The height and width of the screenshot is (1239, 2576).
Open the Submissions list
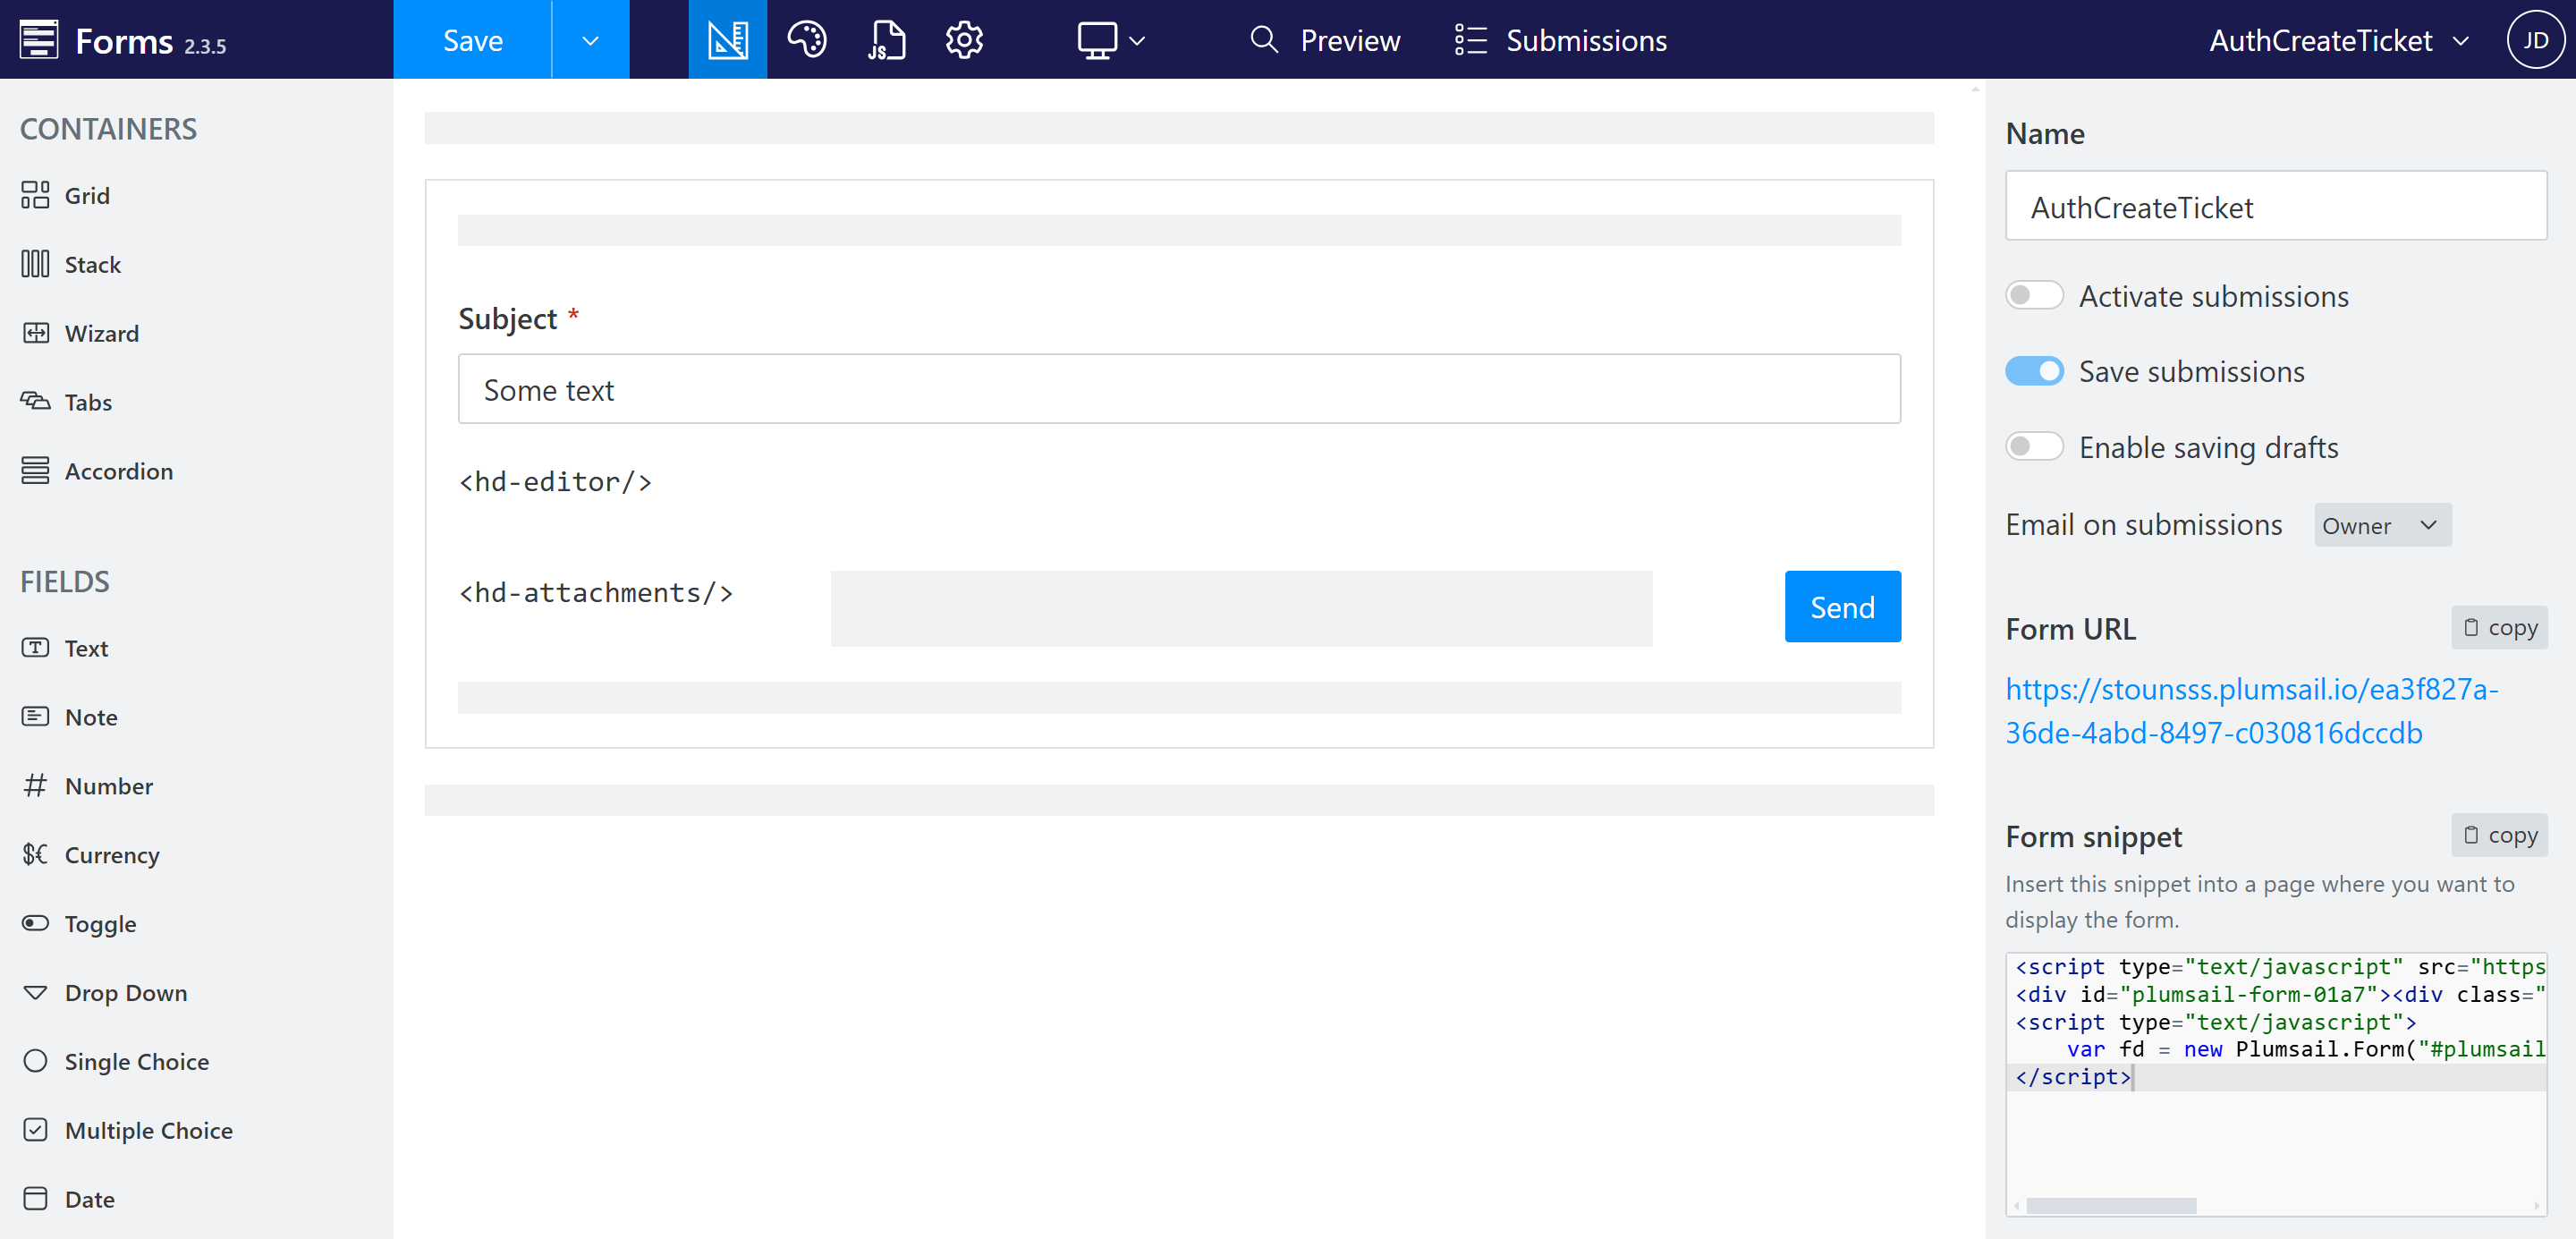coord(1560,40)
